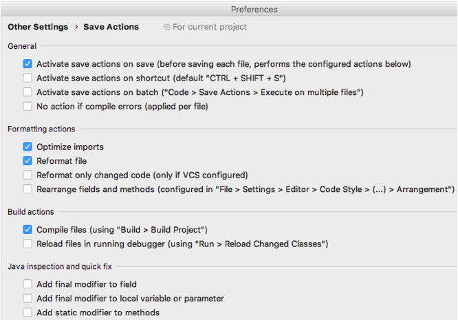Enable 'Add final modifier to local variable'

tap(28, 299)
